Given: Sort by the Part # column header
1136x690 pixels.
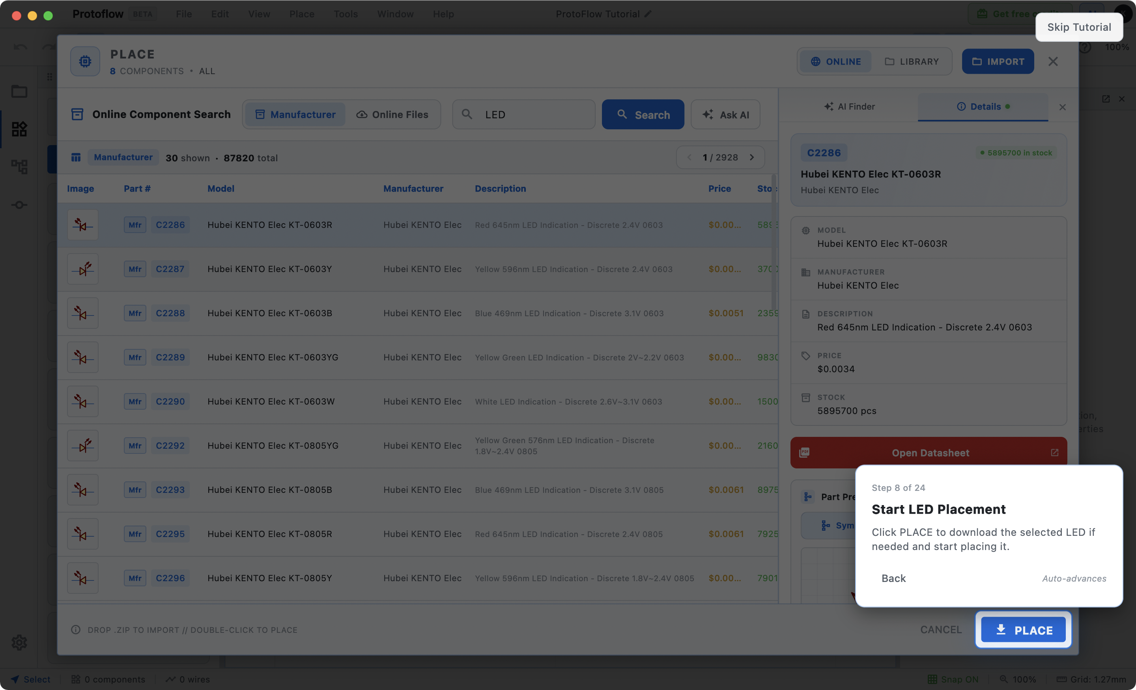Looking at the screenshot, I should (x=137, y=188).
